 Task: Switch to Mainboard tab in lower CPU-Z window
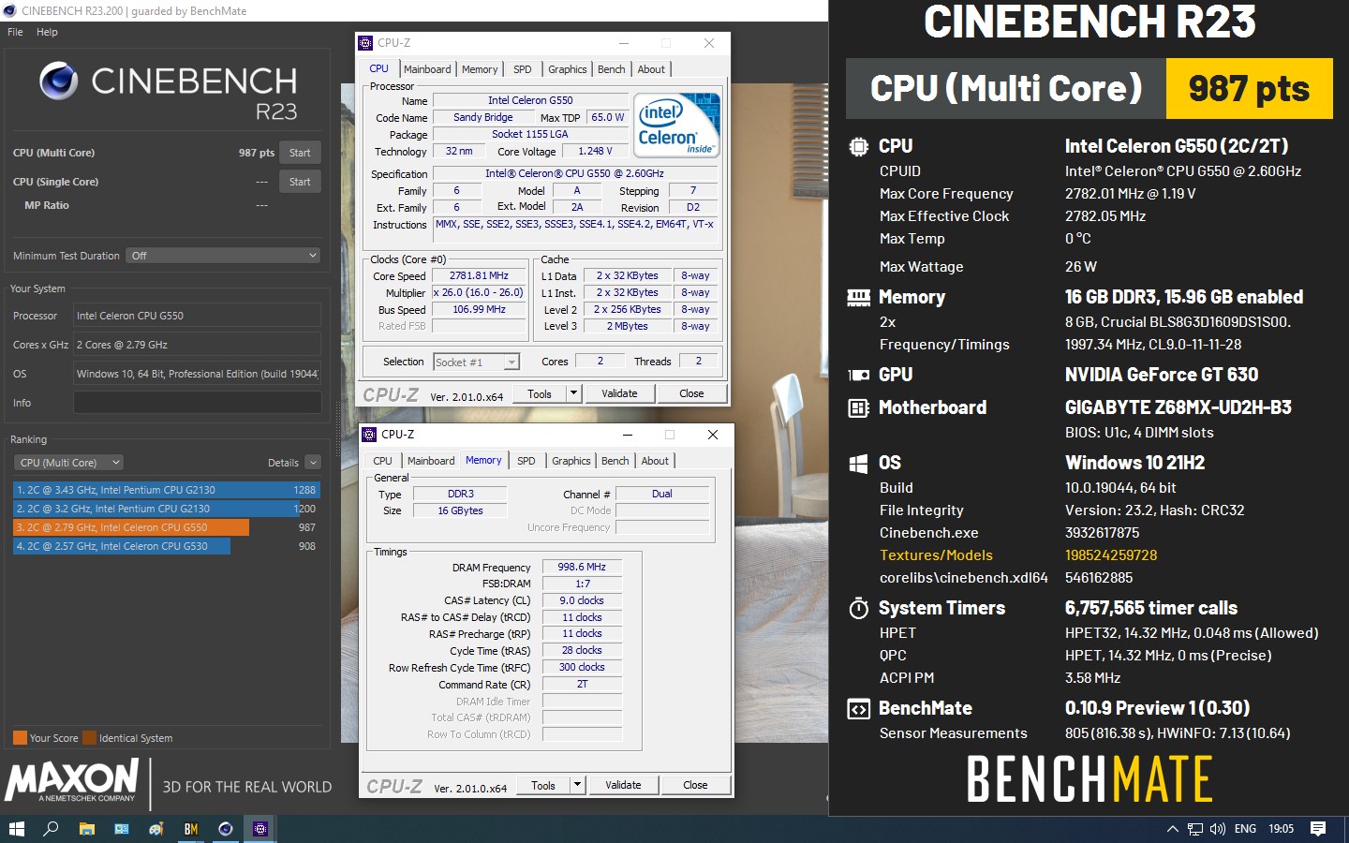pyautogui.click(x=431, y=461)
